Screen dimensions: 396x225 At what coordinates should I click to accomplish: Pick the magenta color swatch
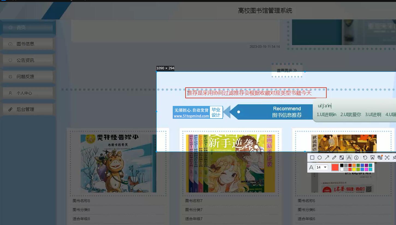366,169
